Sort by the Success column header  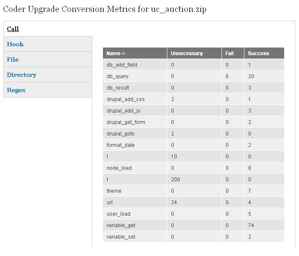[x=258, y=53]
